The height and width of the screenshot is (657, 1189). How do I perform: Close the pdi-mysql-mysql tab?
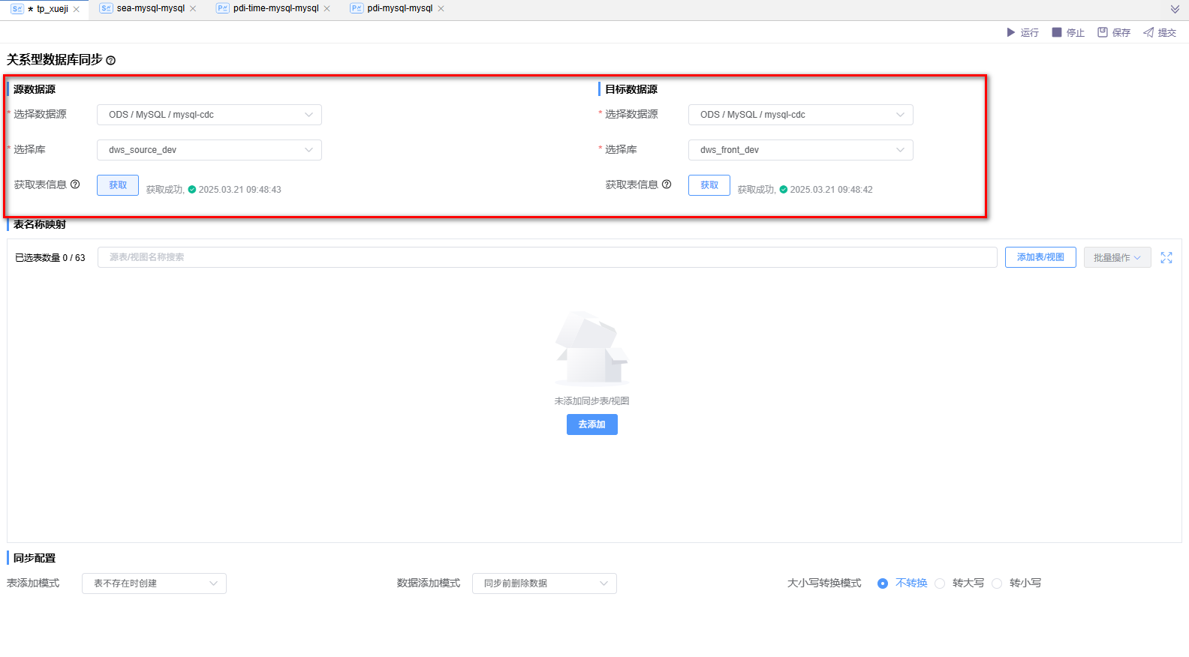(x=441, y=9)
